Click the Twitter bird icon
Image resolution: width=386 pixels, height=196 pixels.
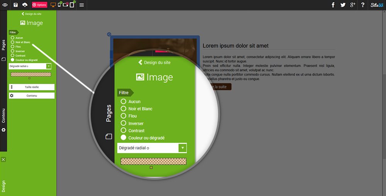[343, 5]
